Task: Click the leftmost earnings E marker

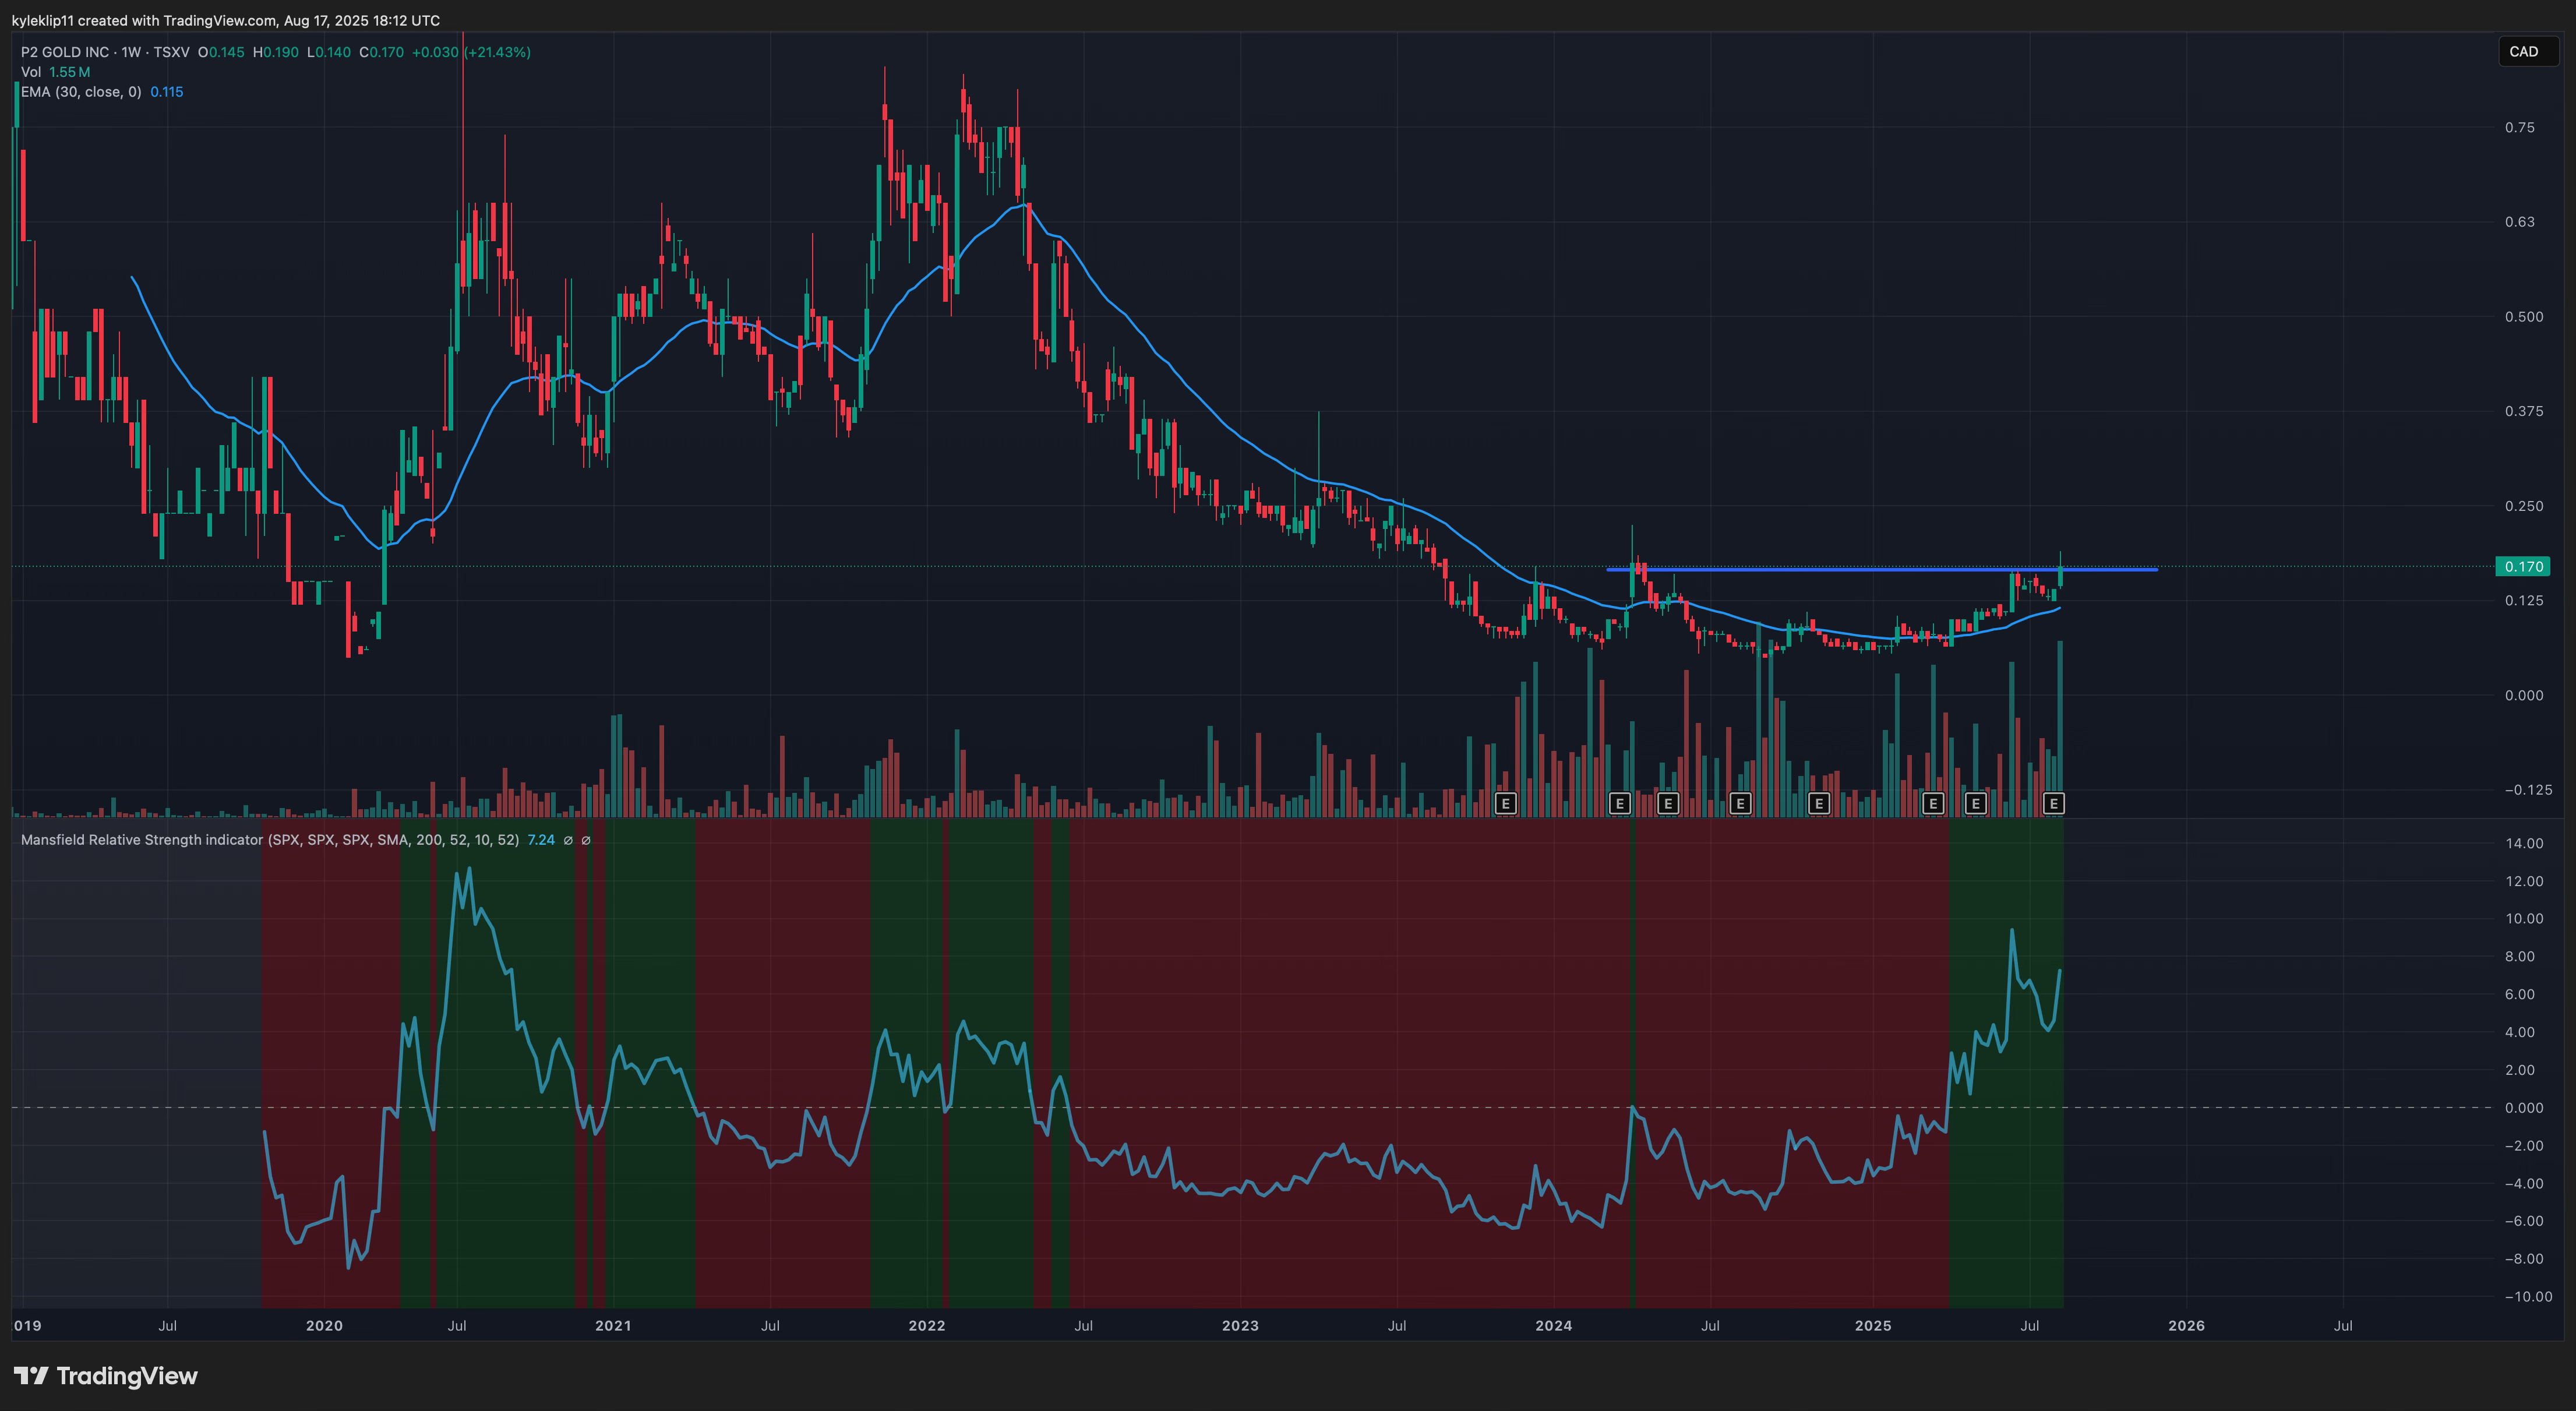Action: [1505, 803]
